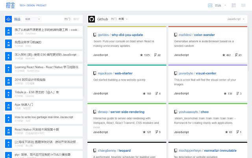Viewport: 252px width, 158px height.
Task: Click the 掘金 logo in the header
Action: point(10,5)
